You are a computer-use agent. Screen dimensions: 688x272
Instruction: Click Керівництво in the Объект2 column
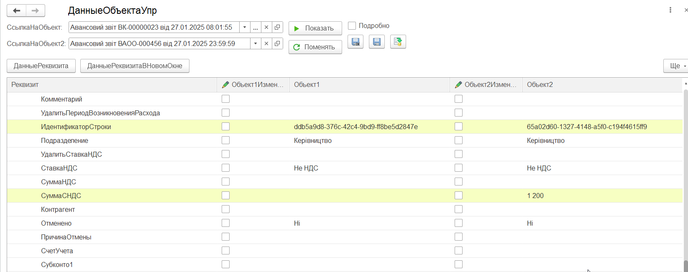pyautogui.click(x=546, y=140)
